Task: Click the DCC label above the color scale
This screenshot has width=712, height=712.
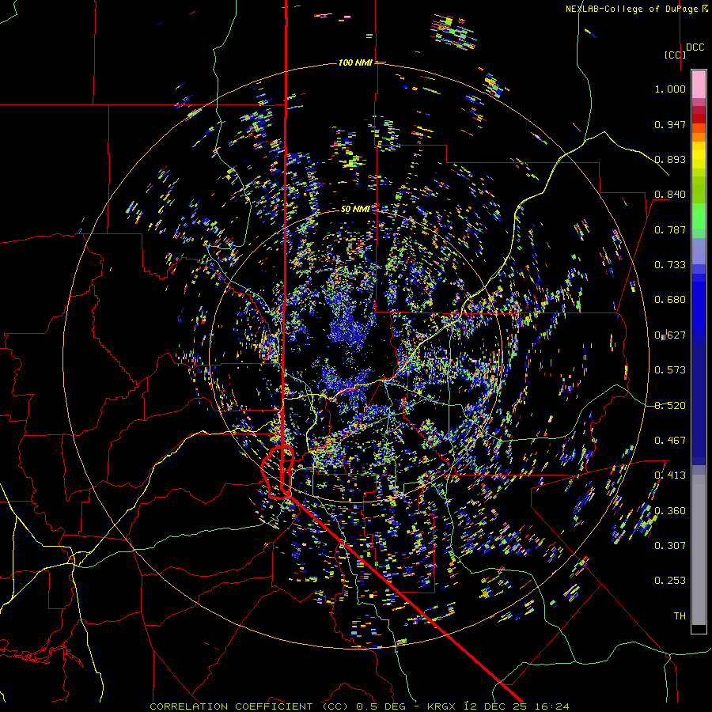Action: (x=695, y=47)
